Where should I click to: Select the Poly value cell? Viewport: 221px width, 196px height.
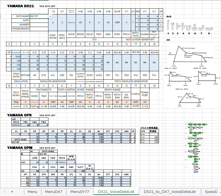(16, 102)
